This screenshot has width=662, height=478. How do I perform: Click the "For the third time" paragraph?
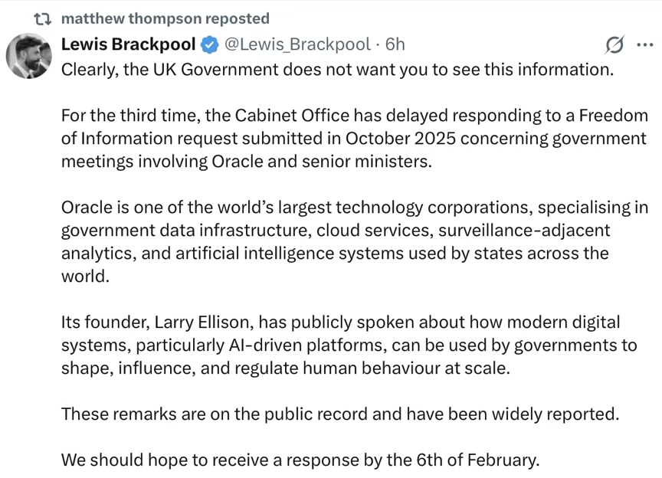[x=354, y=139]
